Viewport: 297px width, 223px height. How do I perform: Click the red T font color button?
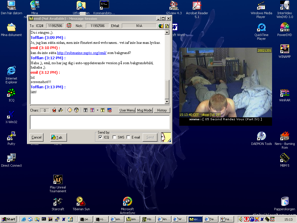(92, 110)
